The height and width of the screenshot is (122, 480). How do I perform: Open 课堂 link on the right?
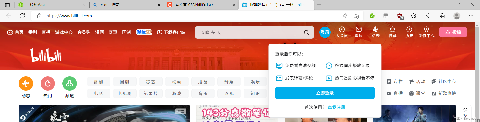[x=417, y=93]
